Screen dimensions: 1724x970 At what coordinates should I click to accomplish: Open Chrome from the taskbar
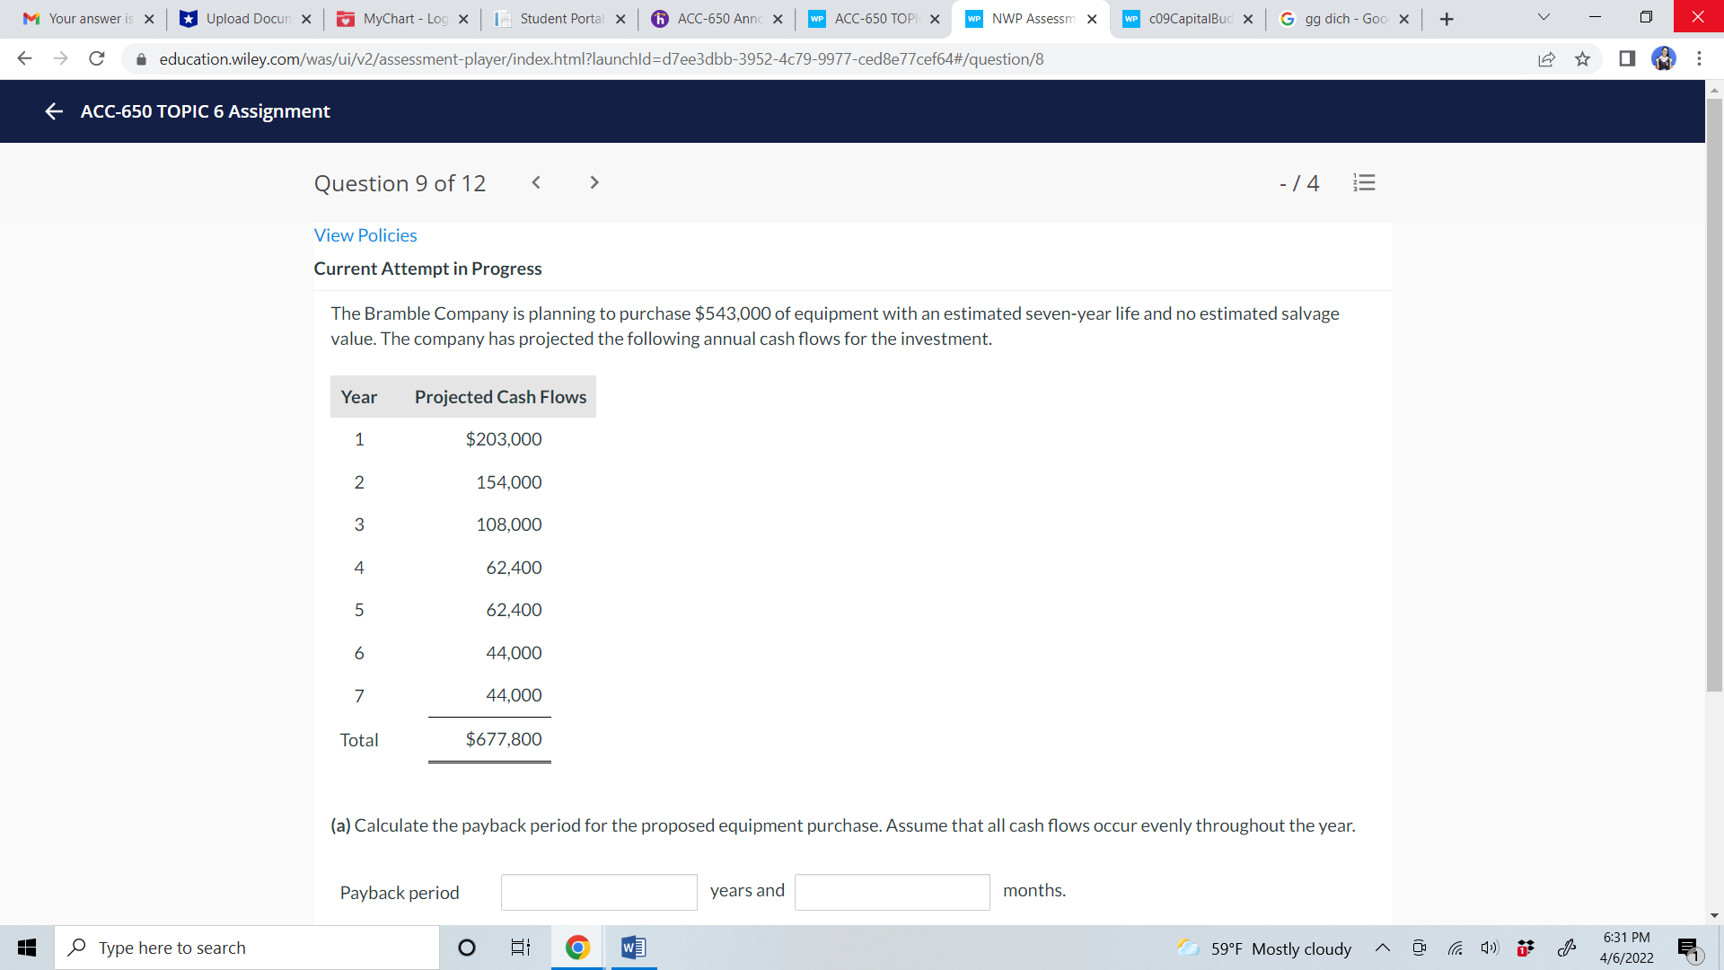576,947
